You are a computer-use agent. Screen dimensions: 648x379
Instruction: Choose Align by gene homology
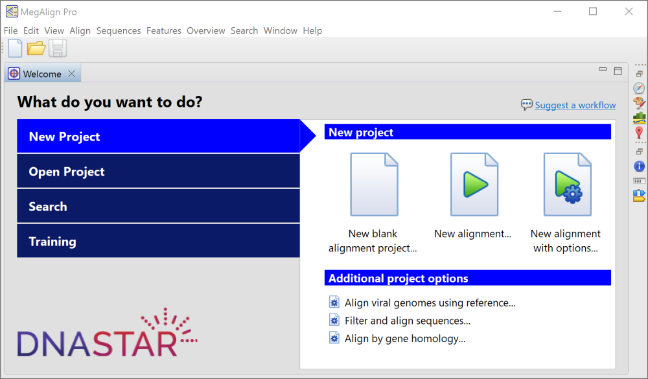pyautogui.click(x=405, y=338)
